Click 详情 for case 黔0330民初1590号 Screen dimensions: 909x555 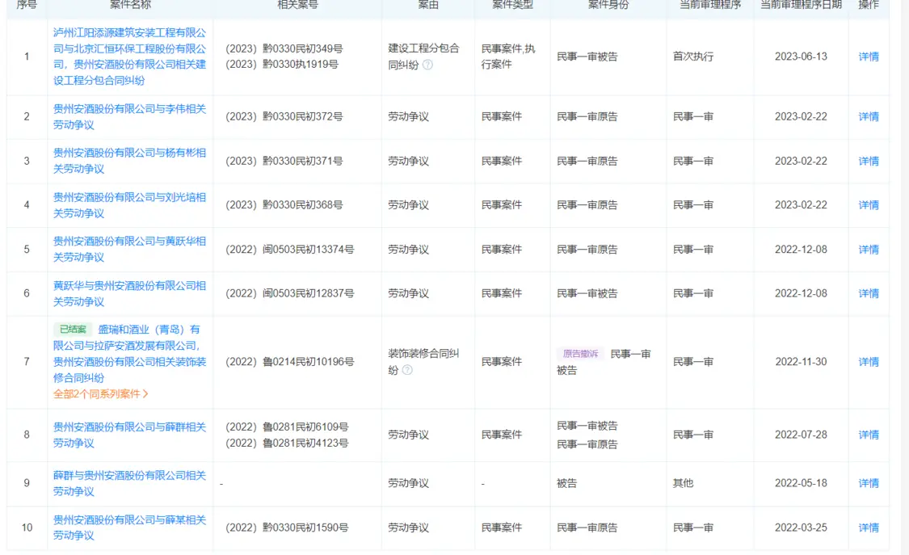(x=869, y=528)
